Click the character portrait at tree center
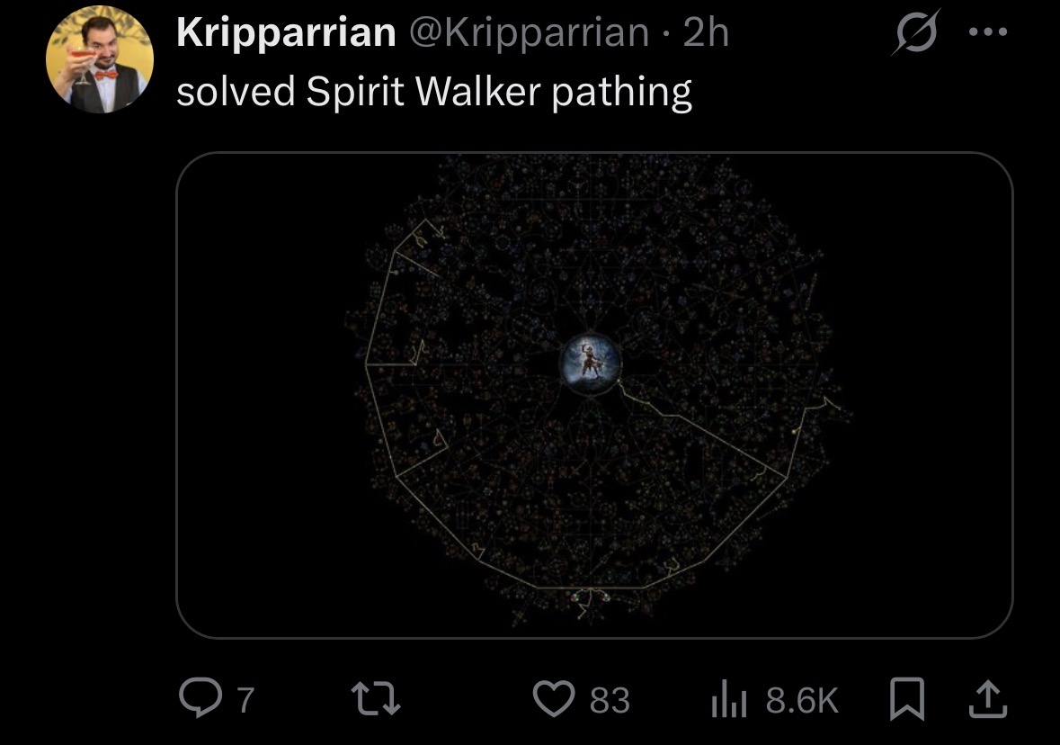This screenshot has width=1060, height=745. click(590, 362)
